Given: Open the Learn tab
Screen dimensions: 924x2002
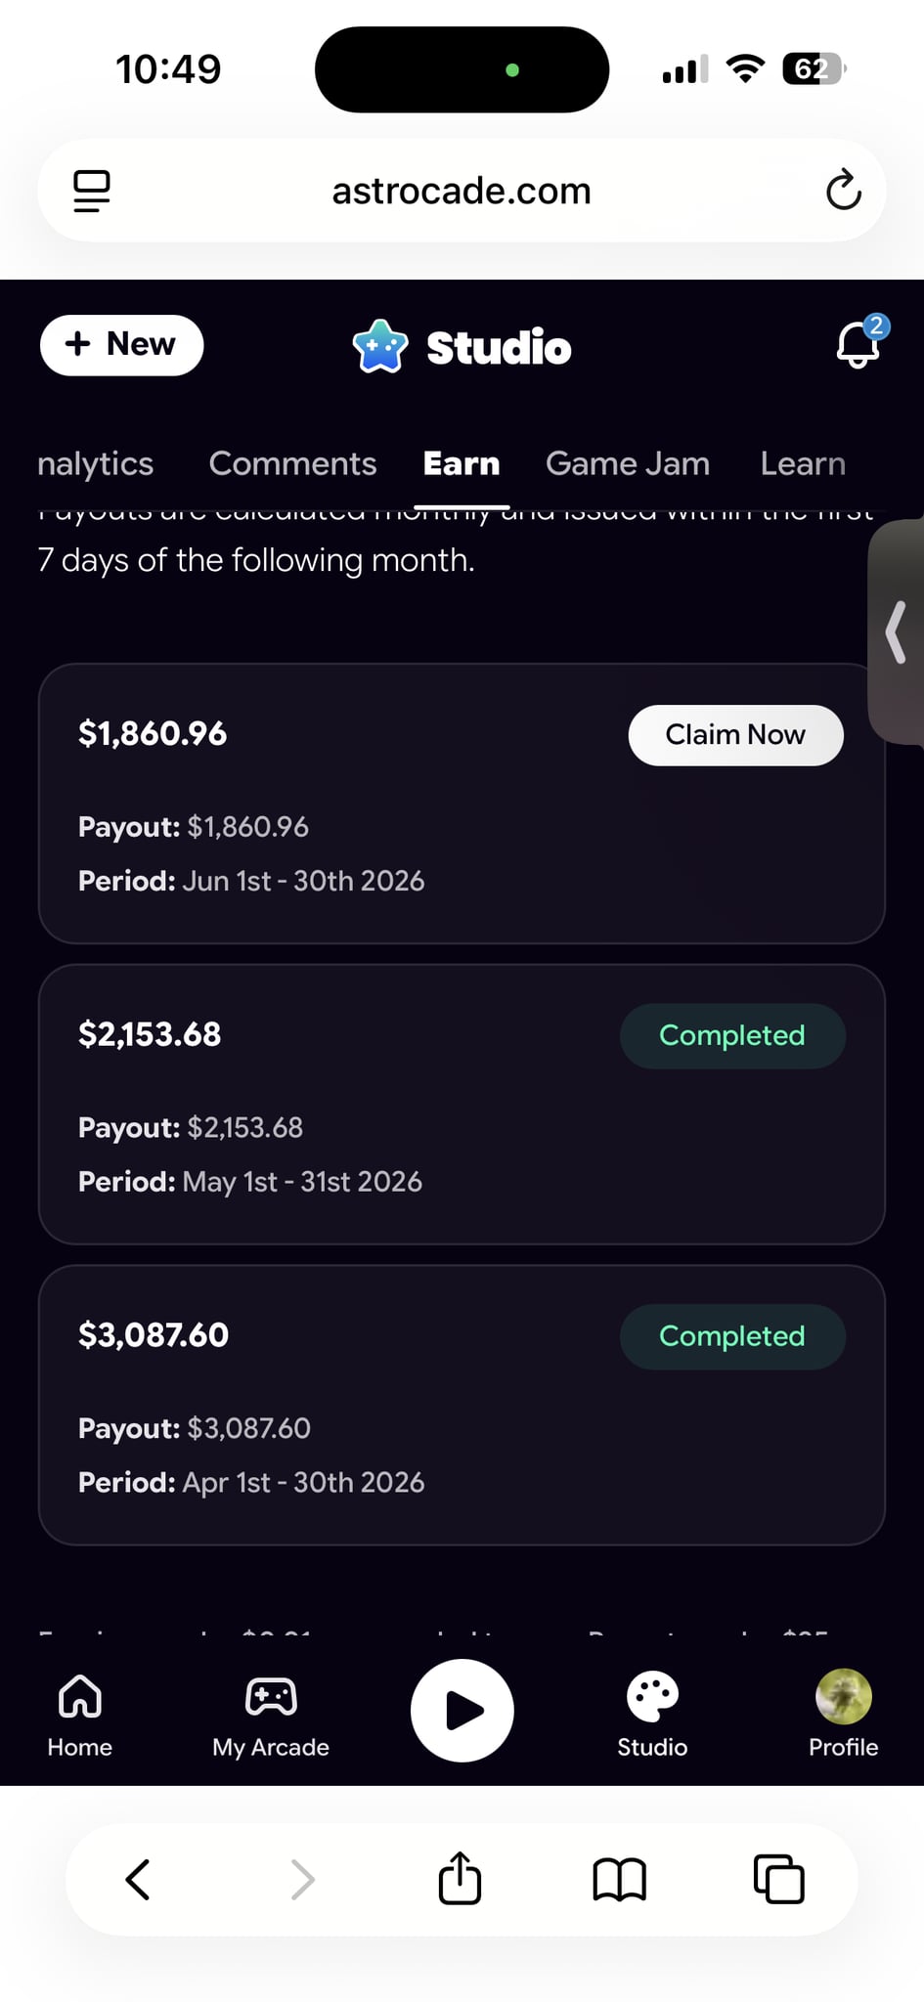Looking at the screenshot, I should tap(803, 463).
